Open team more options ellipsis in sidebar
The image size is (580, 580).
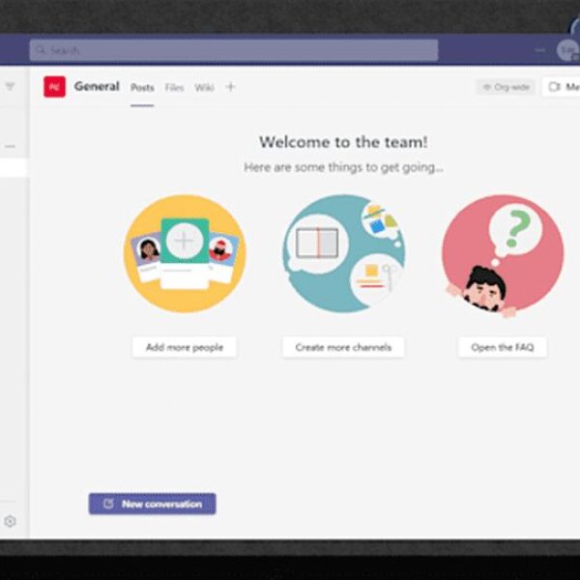(x=10, y=147)
